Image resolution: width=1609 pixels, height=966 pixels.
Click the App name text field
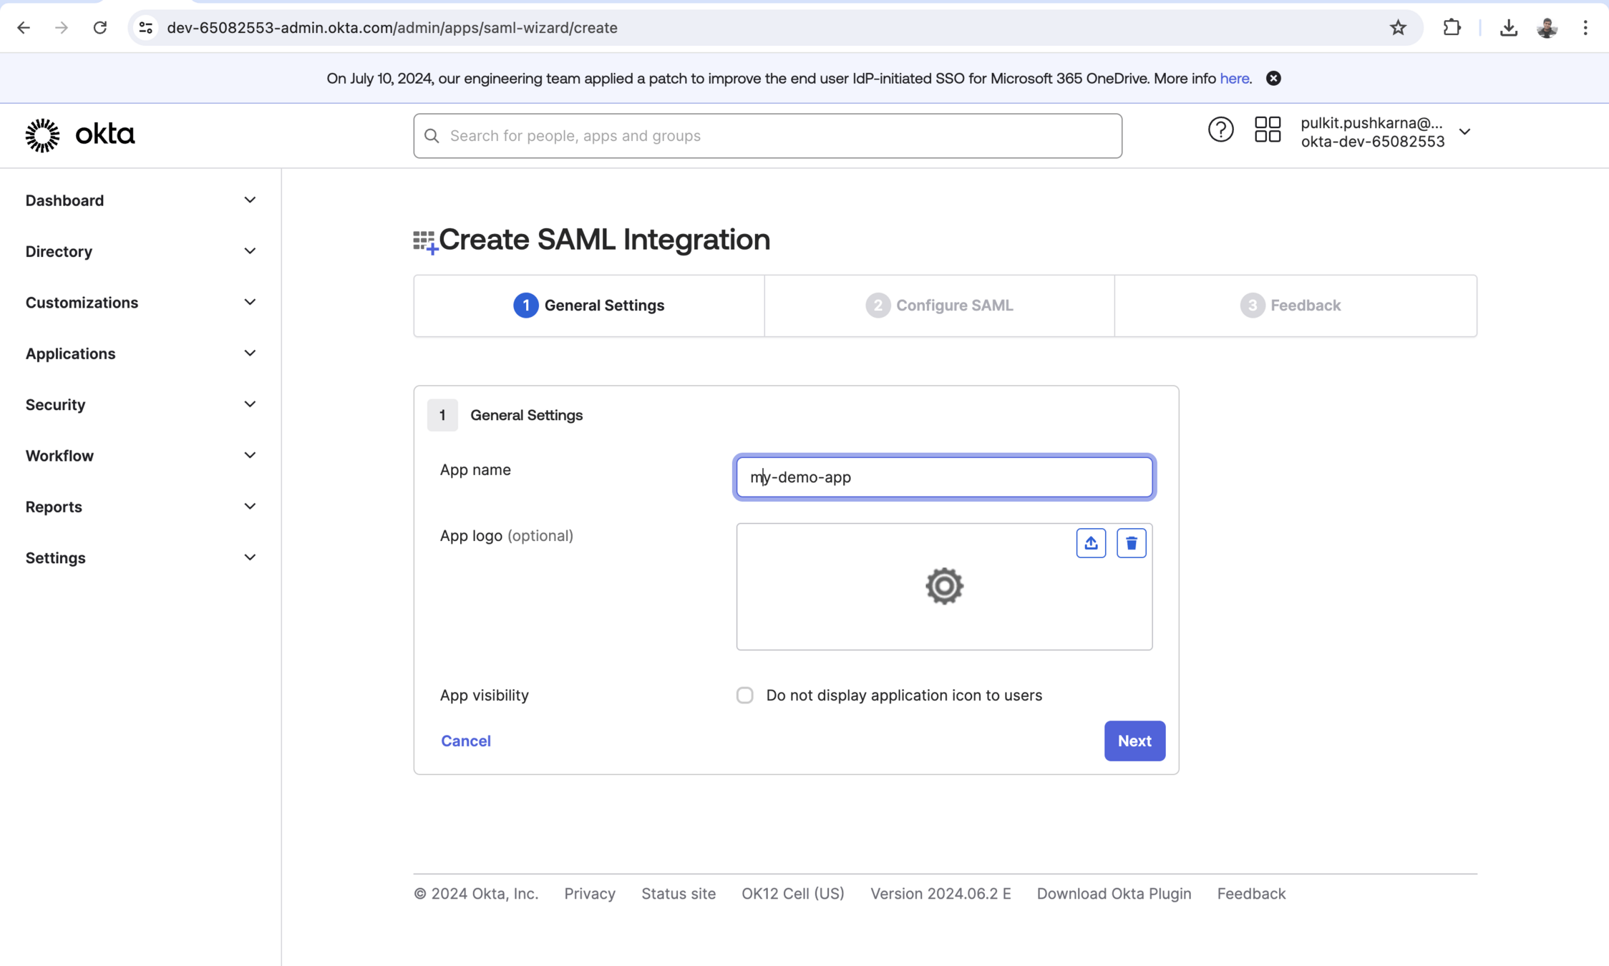pyautogui.click(x=943, y=477)
